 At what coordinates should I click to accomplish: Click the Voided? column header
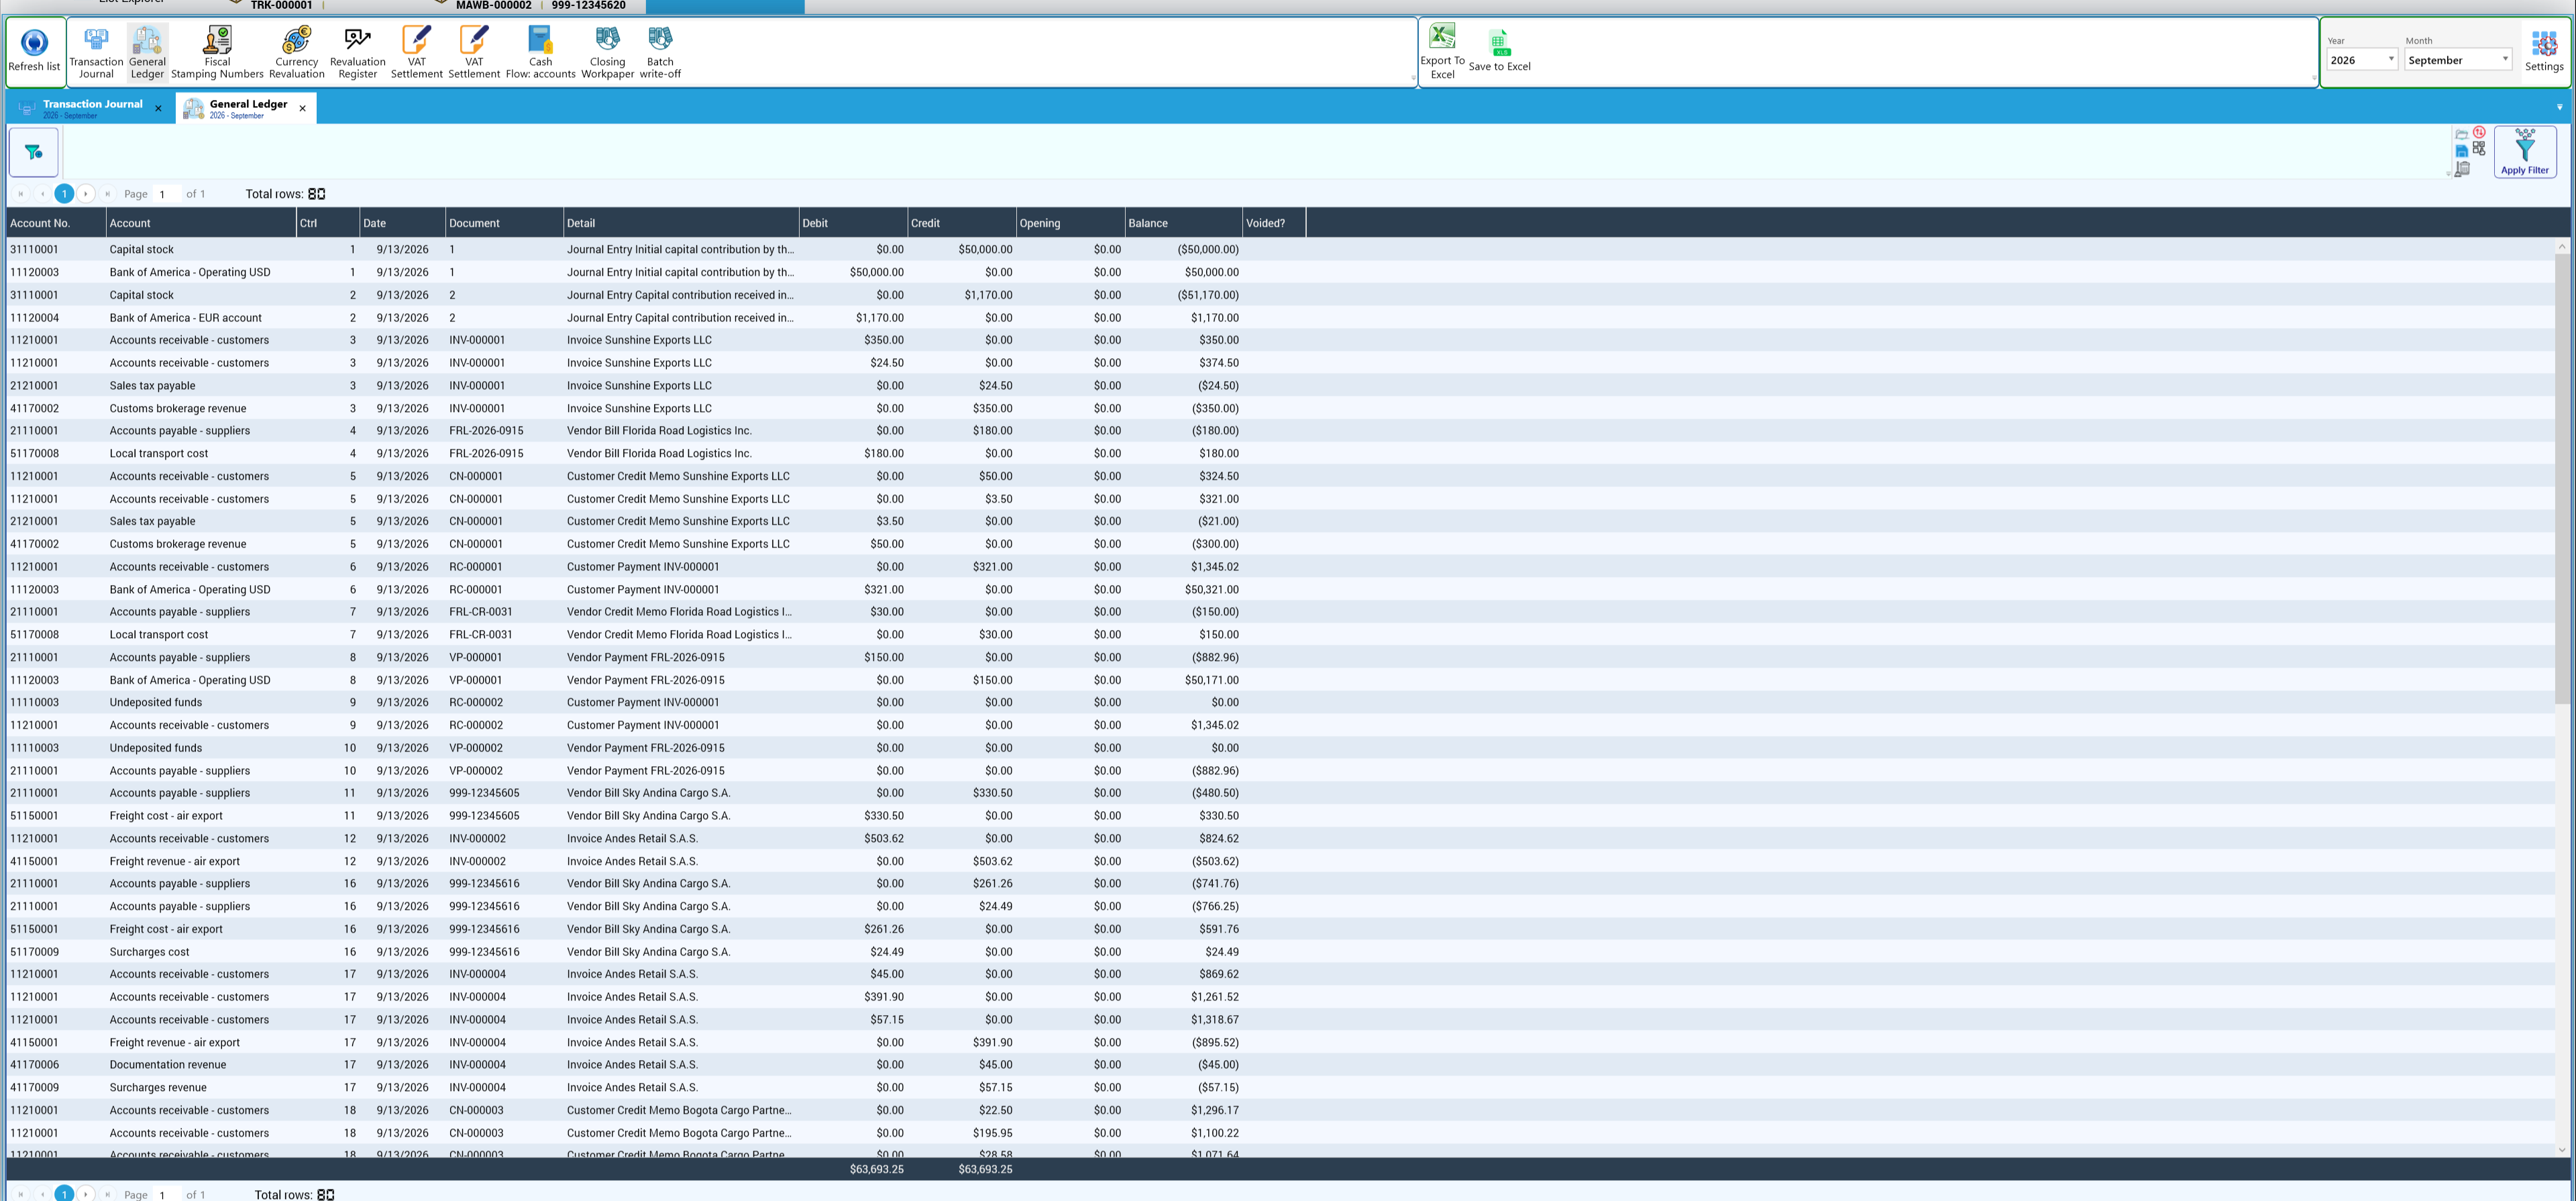click(x=1273, y=223)
